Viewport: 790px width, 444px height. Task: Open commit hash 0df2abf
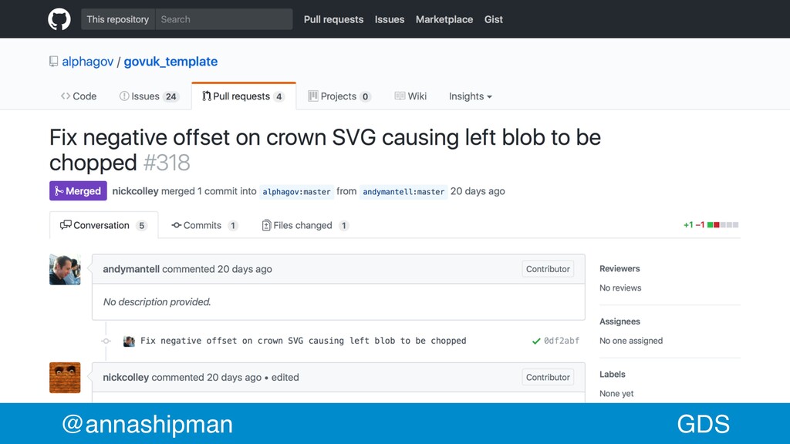562,341
